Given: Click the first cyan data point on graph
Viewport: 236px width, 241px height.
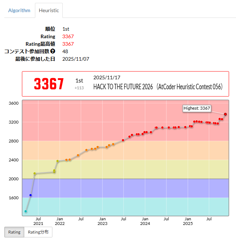Looking at the screenshot, I should 26,211.
